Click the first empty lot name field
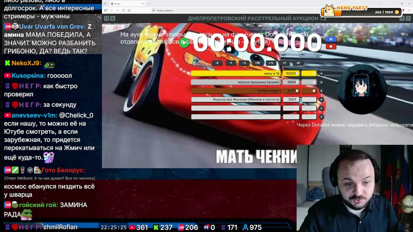413x232 pixels. (x=236, y=108)
